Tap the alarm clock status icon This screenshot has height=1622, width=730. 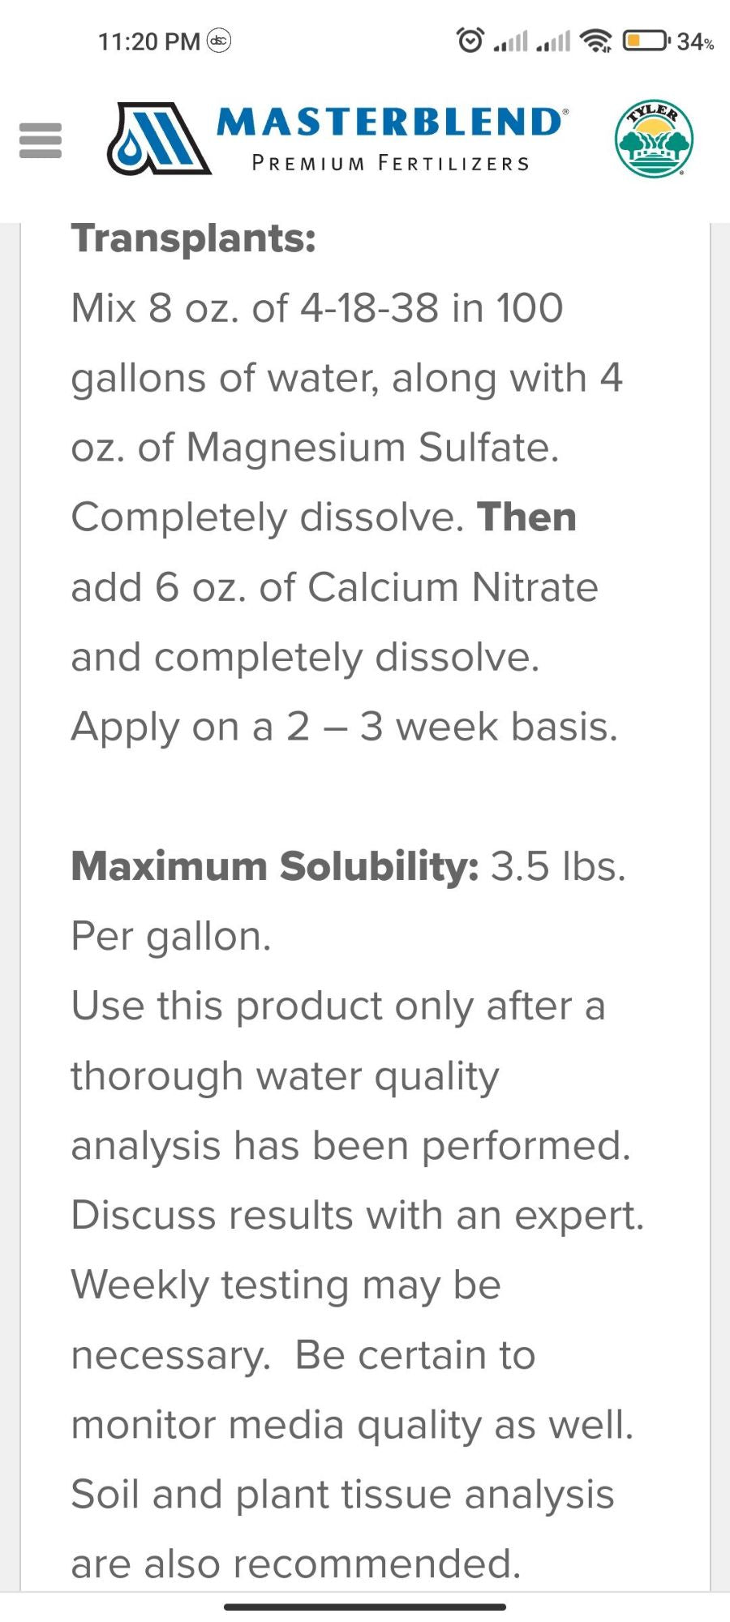click(470, 40)
